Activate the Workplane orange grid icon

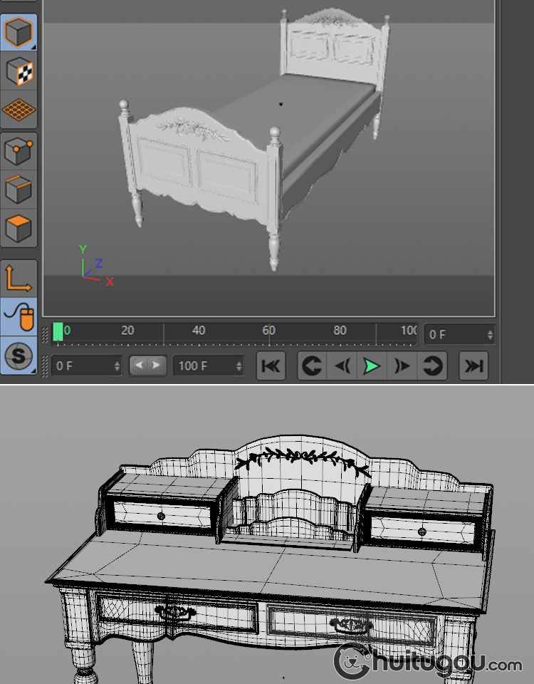coord(19,109)
